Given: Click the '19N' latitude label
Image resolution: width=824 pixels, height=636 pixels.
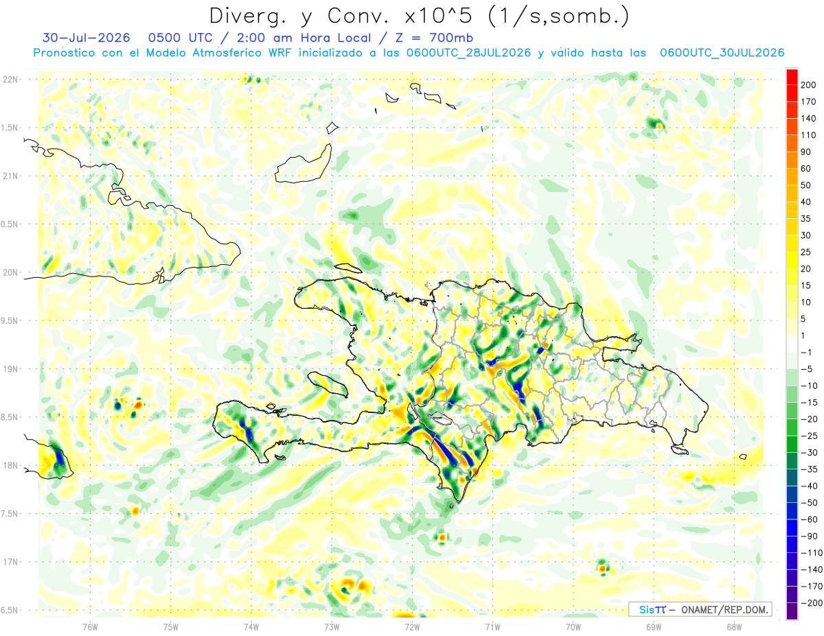Looking at the screenshot, I should click(10, 369).
